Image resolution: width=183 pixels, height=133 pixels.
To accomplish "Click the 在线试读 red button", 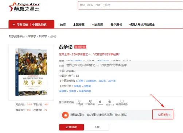I will click(71, 127).
